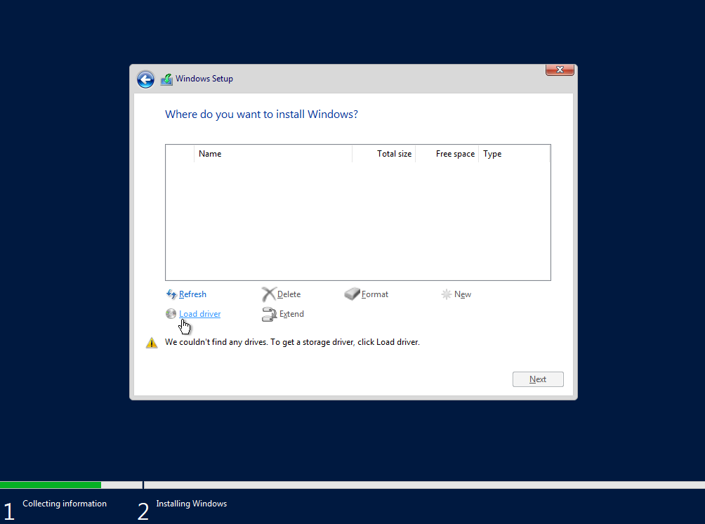Click the blue back arrow button

[145, 79]
